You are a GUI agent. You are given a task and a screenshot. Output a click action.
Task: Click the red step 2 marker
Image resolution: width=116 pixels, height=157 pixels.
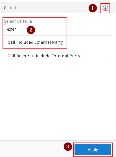tap(31, 30)
